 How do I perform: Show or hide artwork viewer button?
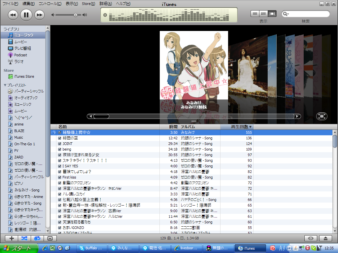50,239
